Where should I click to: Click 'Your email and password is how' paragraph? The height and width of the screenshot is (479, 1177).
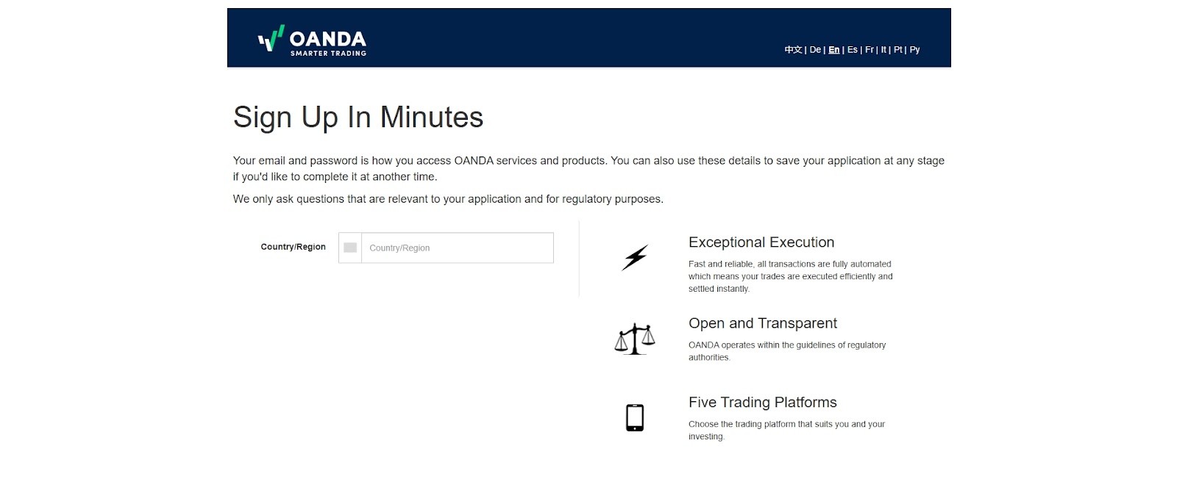588,168
